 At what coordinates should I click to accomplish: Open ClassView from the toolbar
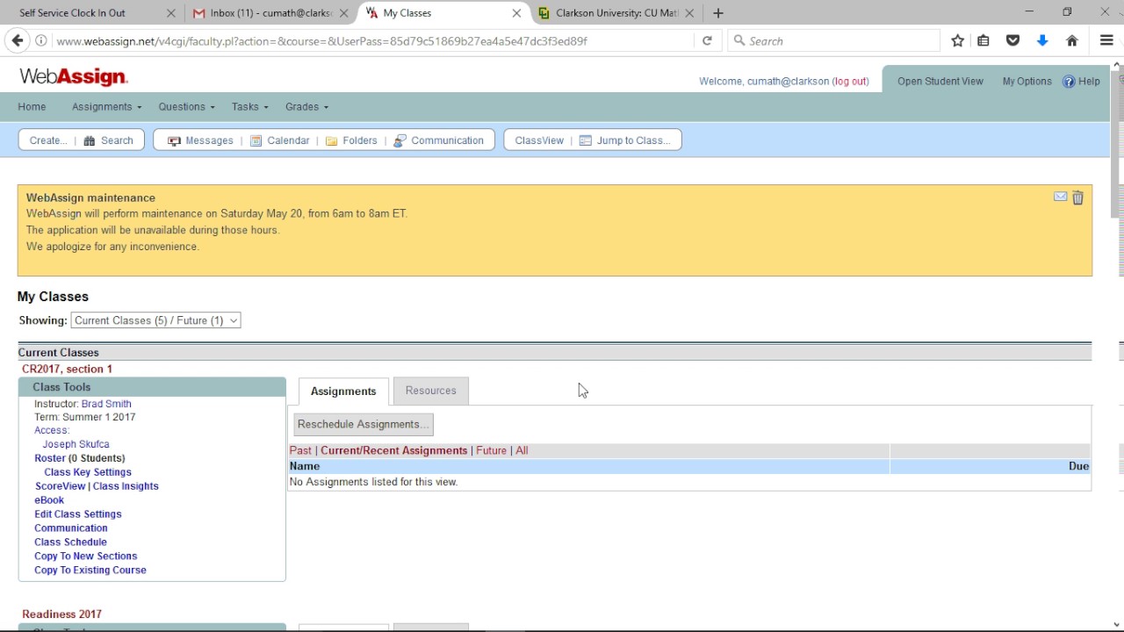(539, 140)
